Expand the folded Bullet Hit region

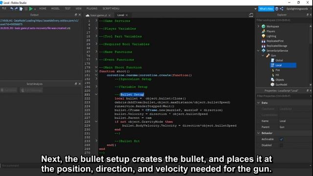(x=96, y=141)
